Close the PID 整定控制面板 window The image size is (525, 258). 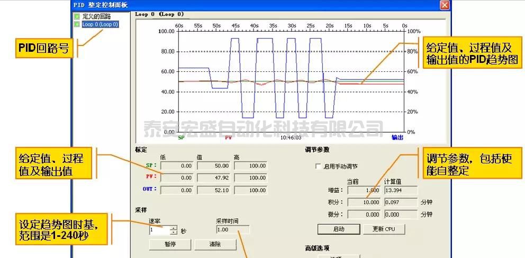point(445,5)
